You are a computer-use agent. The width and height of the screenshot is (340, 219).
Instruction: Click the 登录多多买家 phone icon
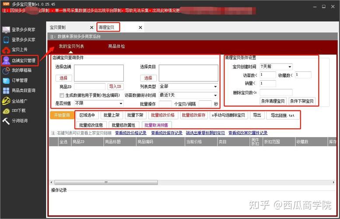point(6,40)
